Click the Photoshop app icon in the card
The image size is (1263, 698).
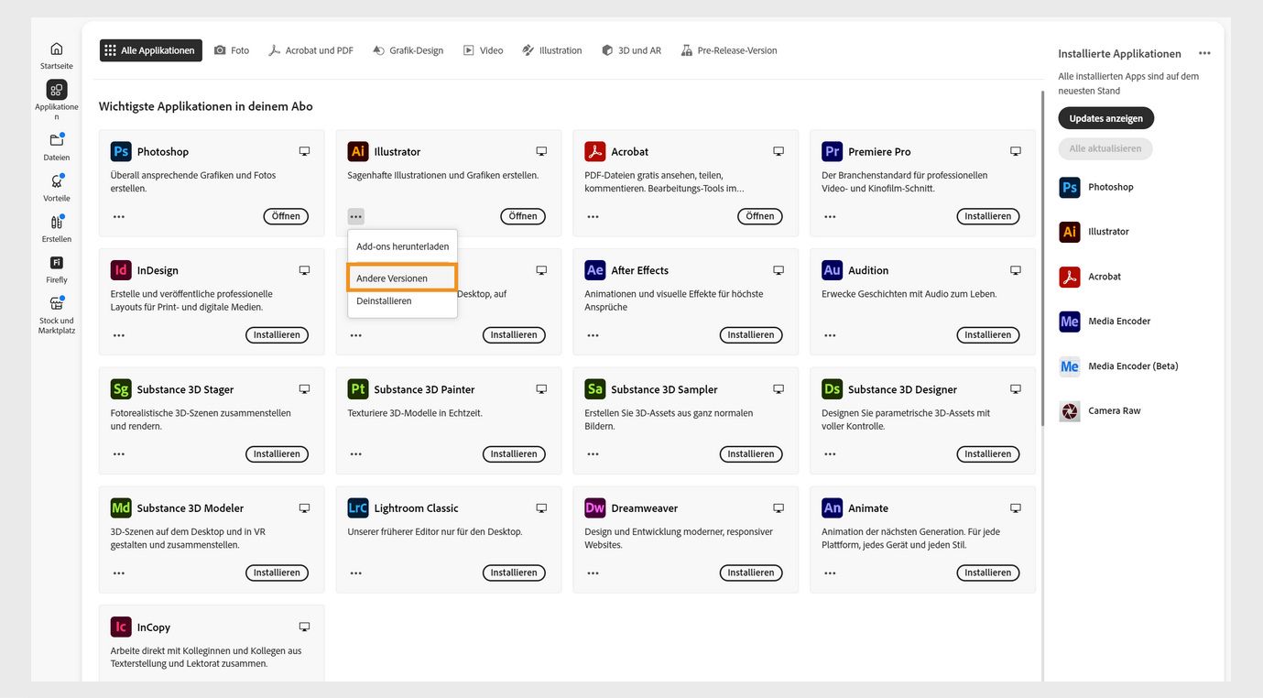pos(121,151)
